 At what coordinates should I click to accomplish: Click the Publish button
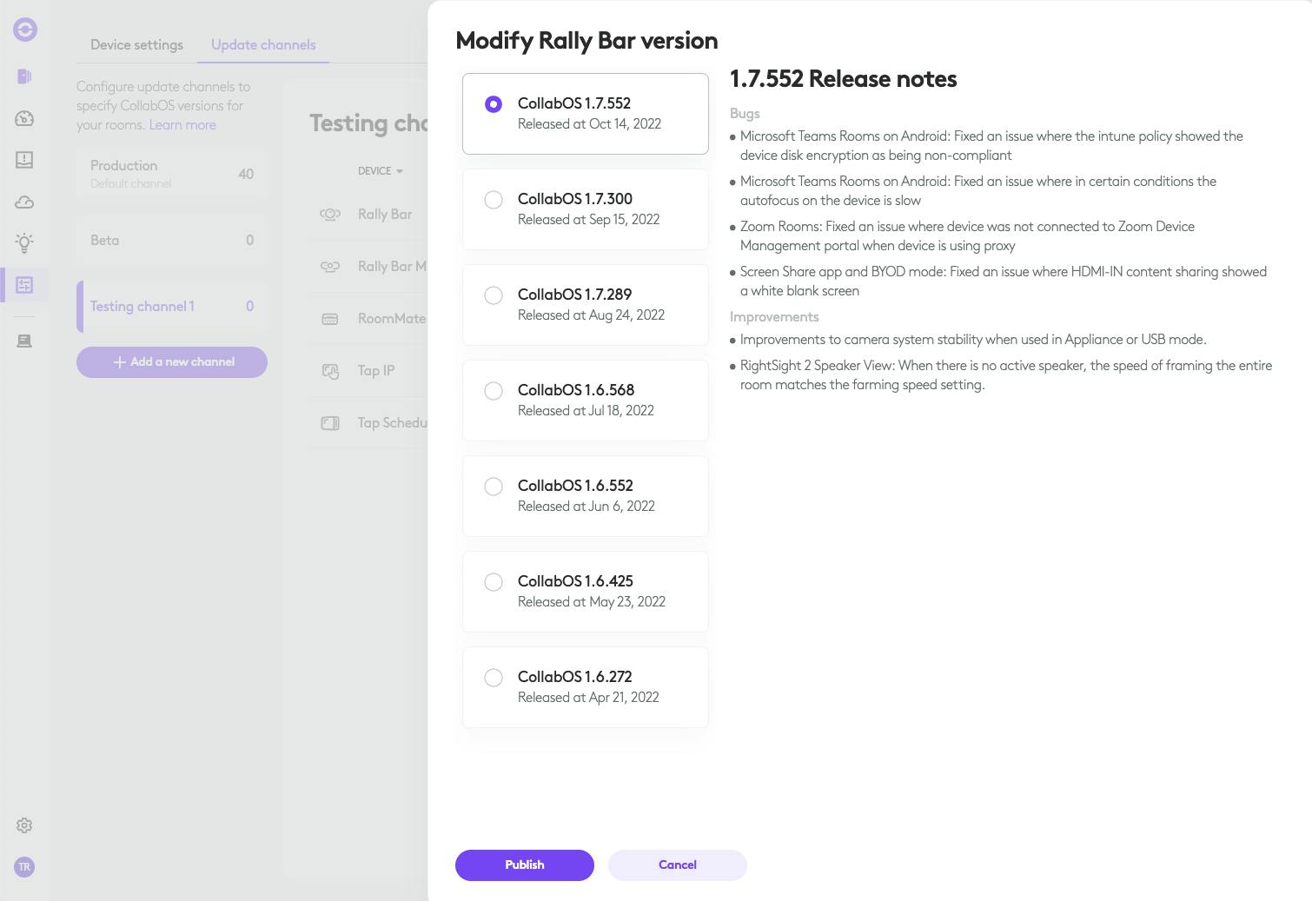click(x=525, y=865)
